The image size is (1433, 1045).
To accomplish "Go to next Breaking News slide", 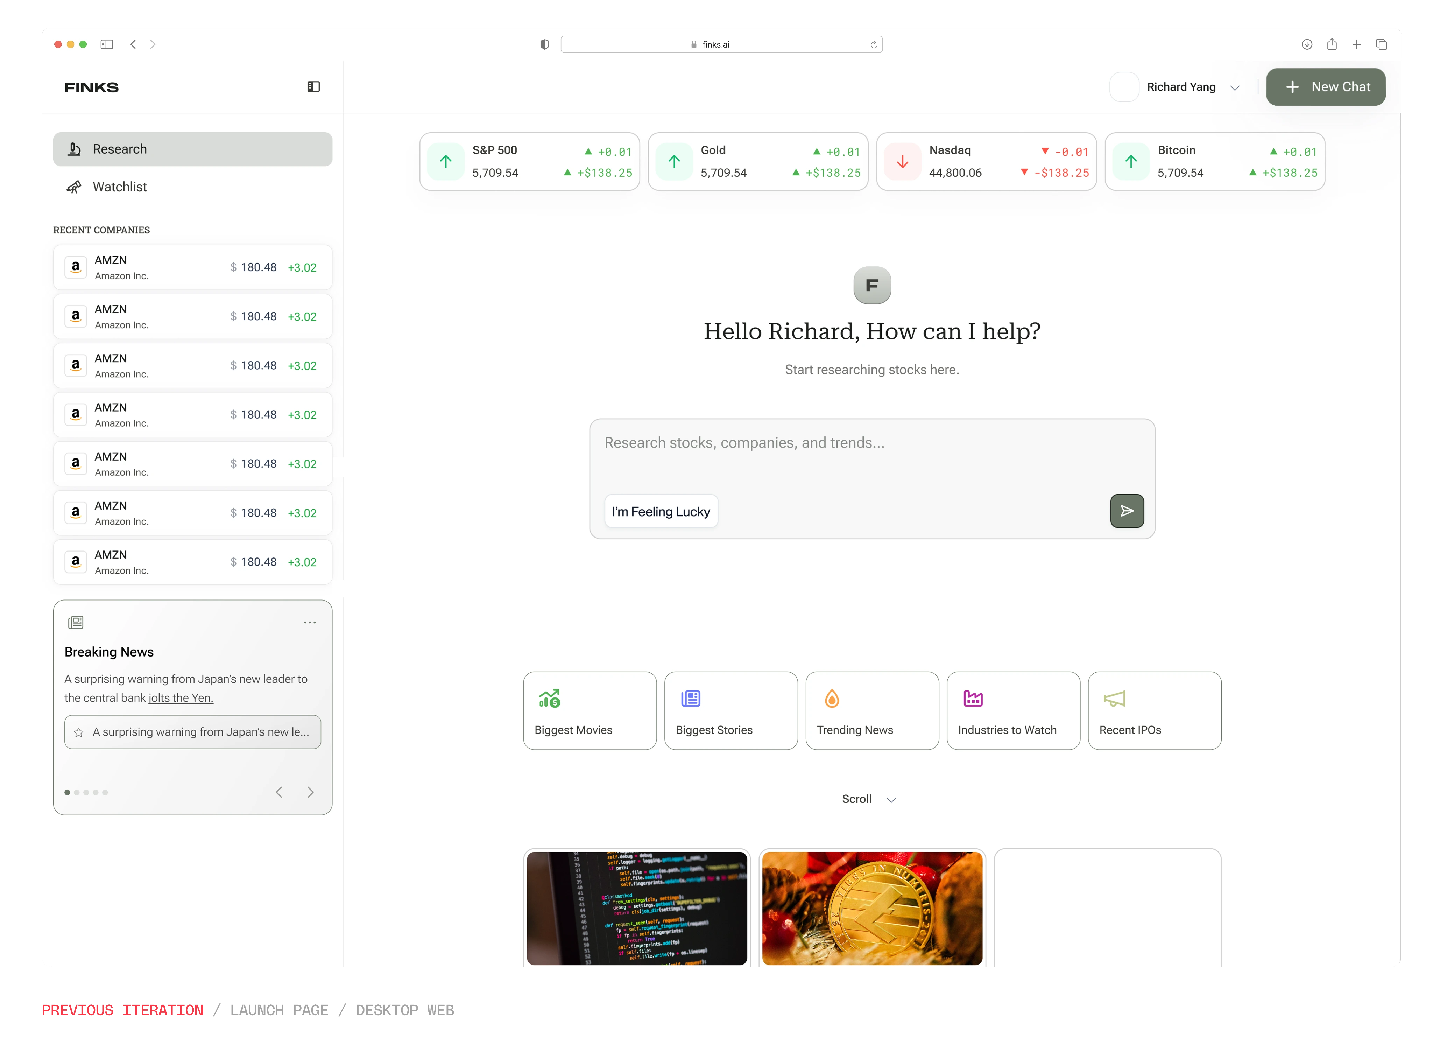I will (x=311, y=792).
